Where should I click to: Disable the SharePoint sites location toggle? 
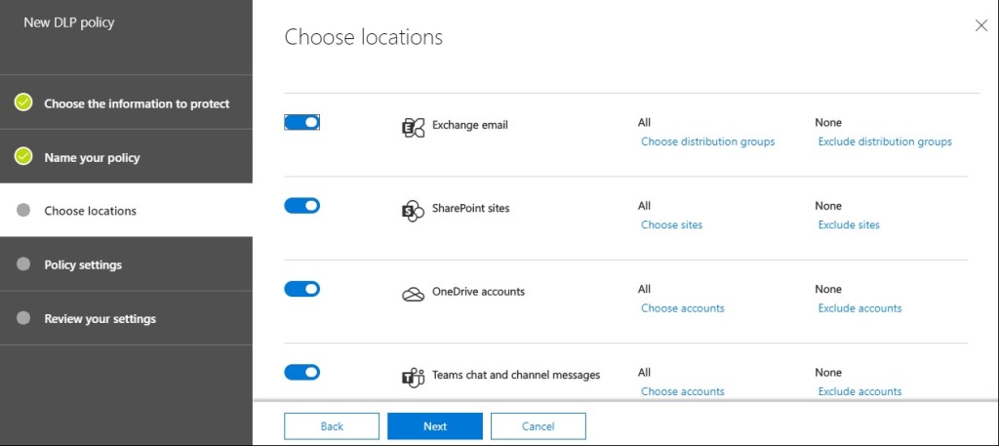click(x=302, y=206)
